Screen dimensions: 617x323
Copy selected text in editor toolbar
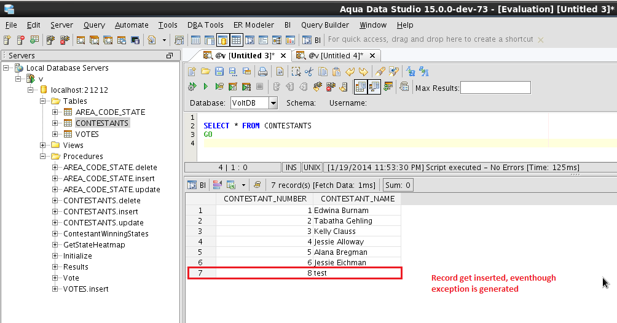(323, 72)
